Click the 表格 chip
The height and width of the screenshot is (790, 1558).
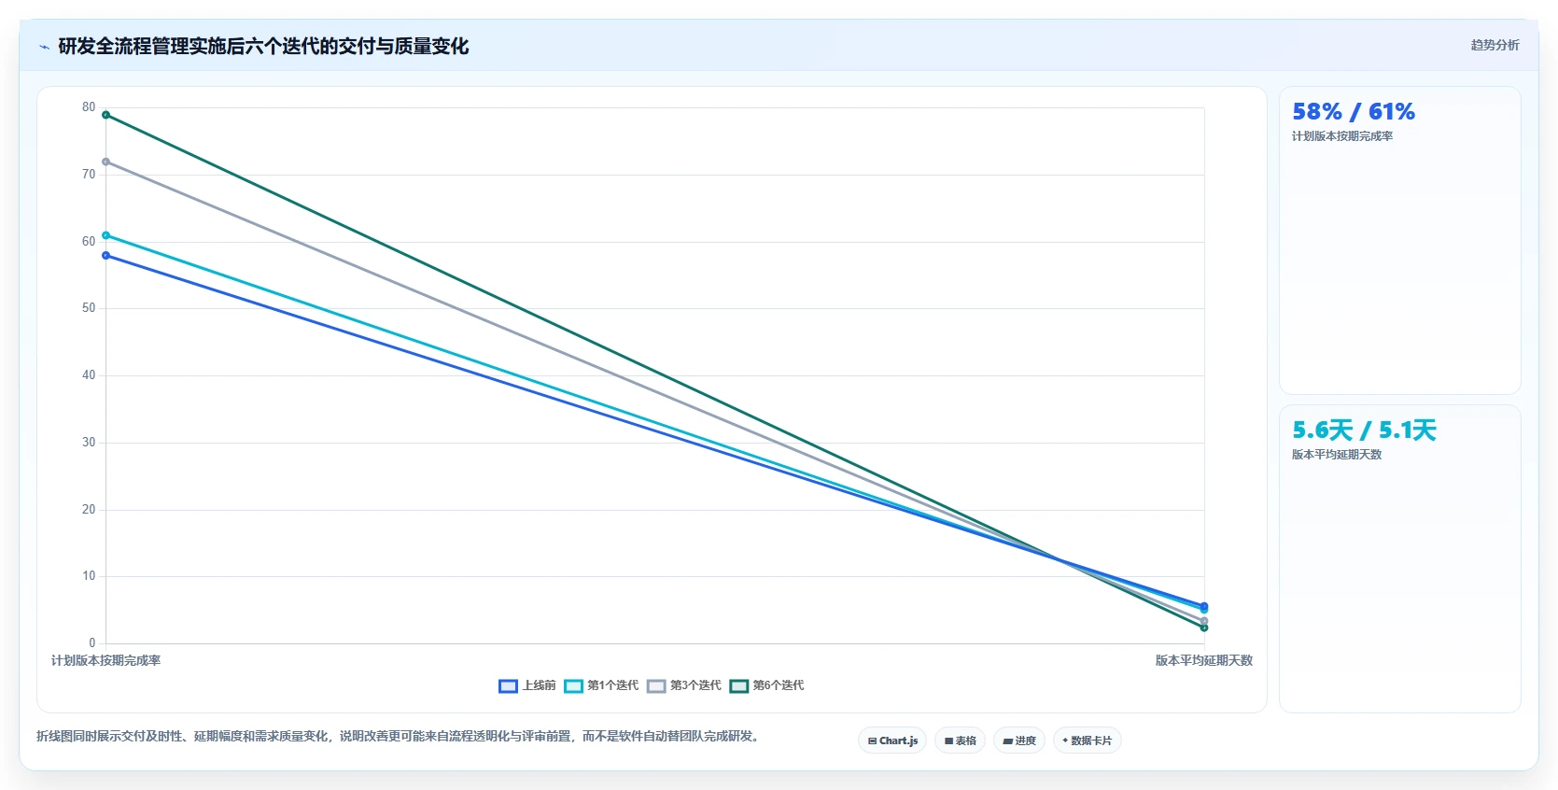click(960, 741)
